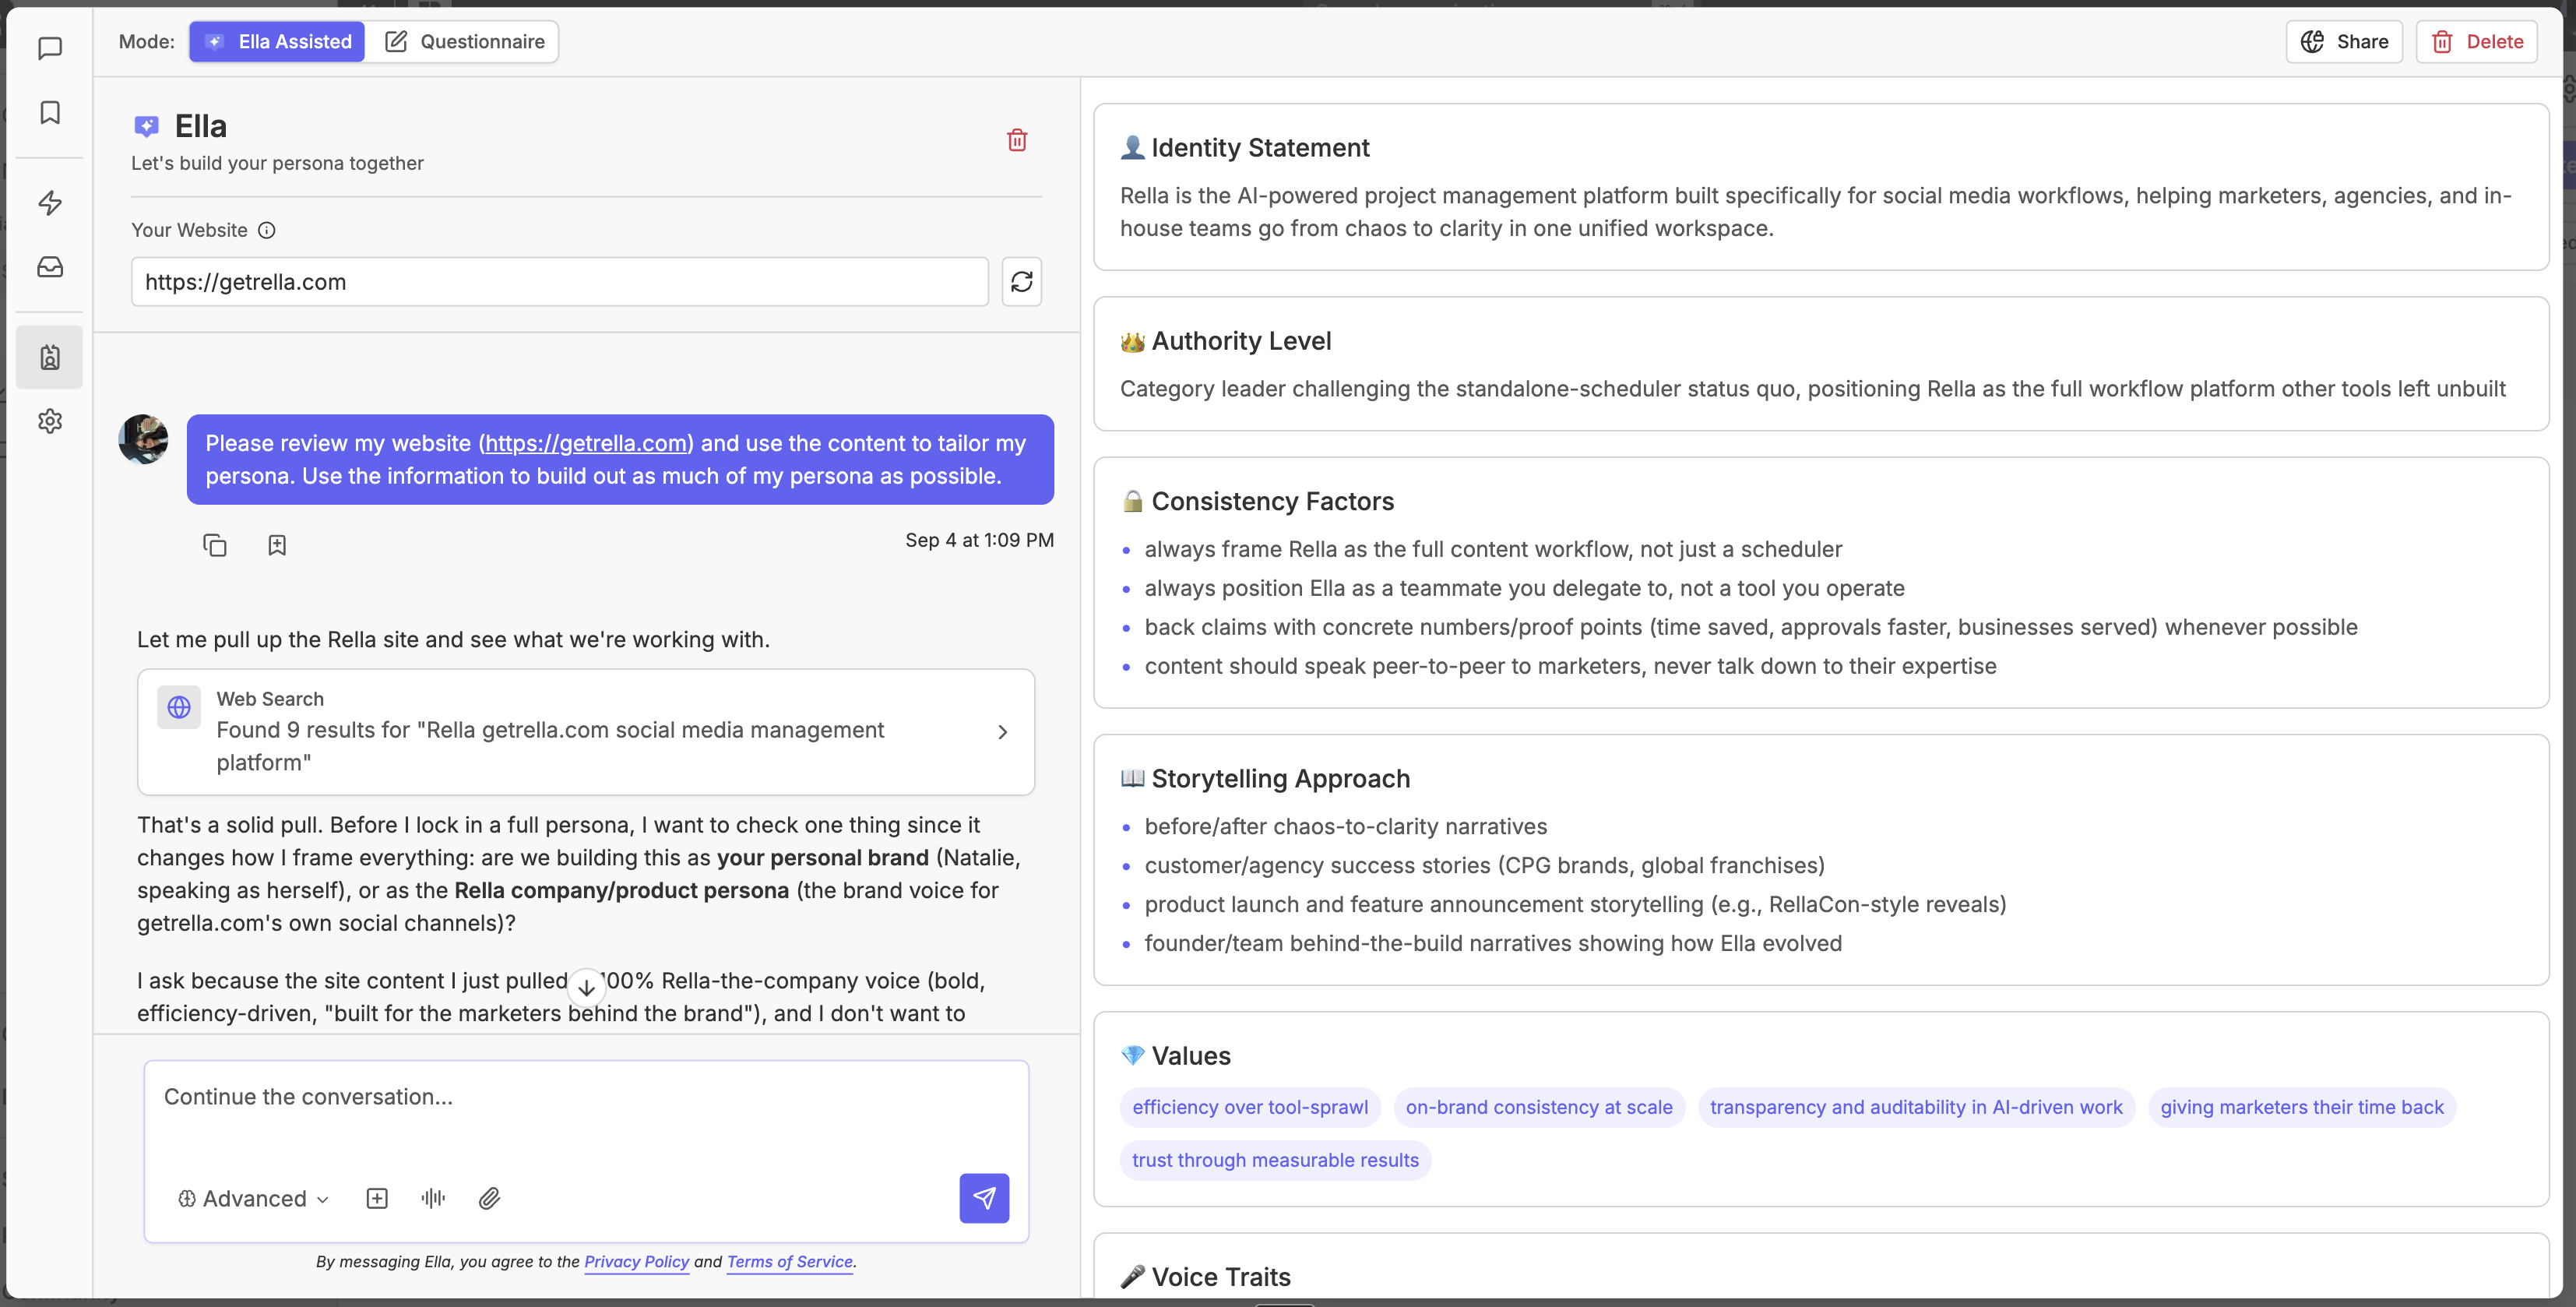Screen dimensions: 2576x1307
Task: Click the lightning bolt sidebar icon
Action: 50,203
